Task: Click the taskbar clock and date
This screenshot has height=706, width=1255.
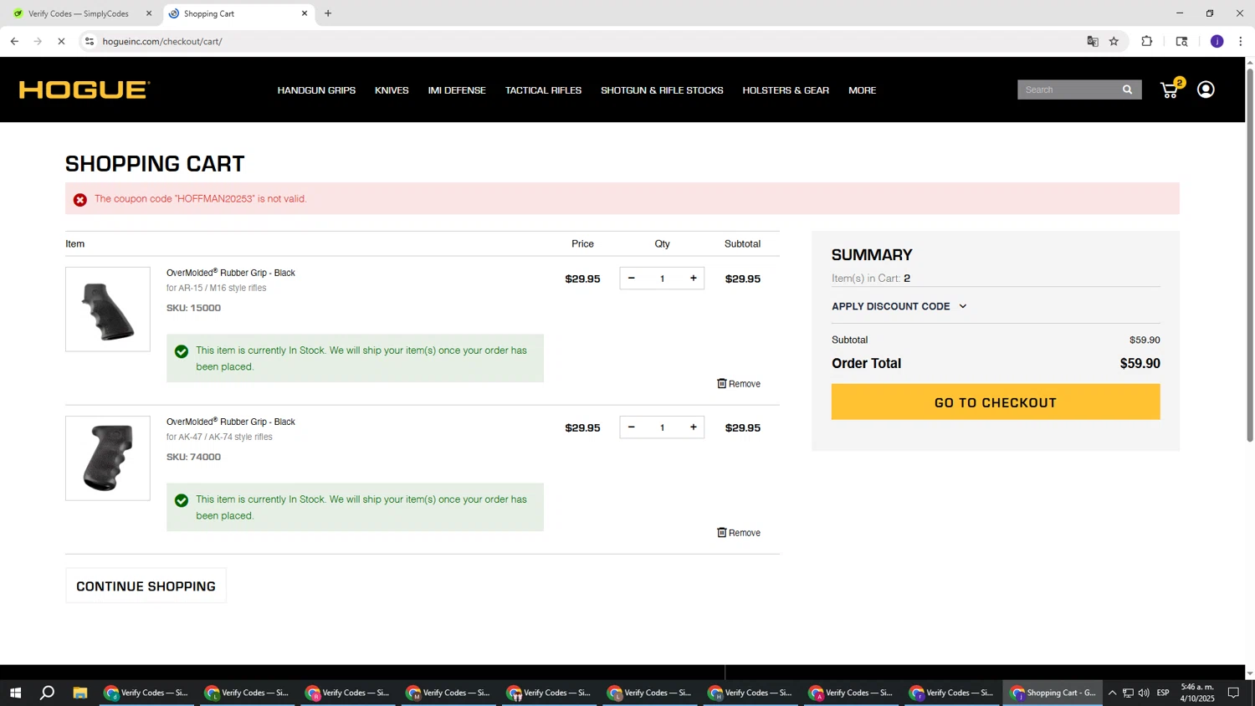Action: [x=1197, y=693]
